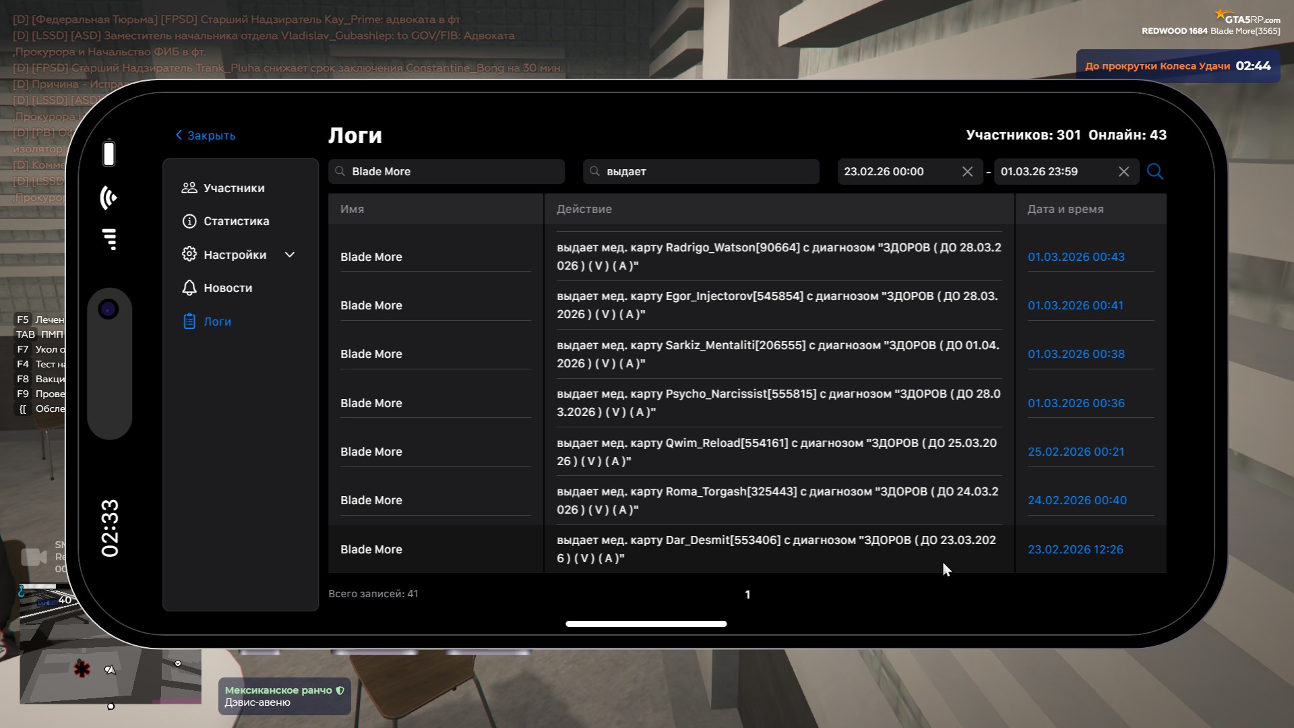The width and height of the screenshot is (1294, 728).
Task: Clear the start date 23.02.26 field
Action: pos(967,172)
